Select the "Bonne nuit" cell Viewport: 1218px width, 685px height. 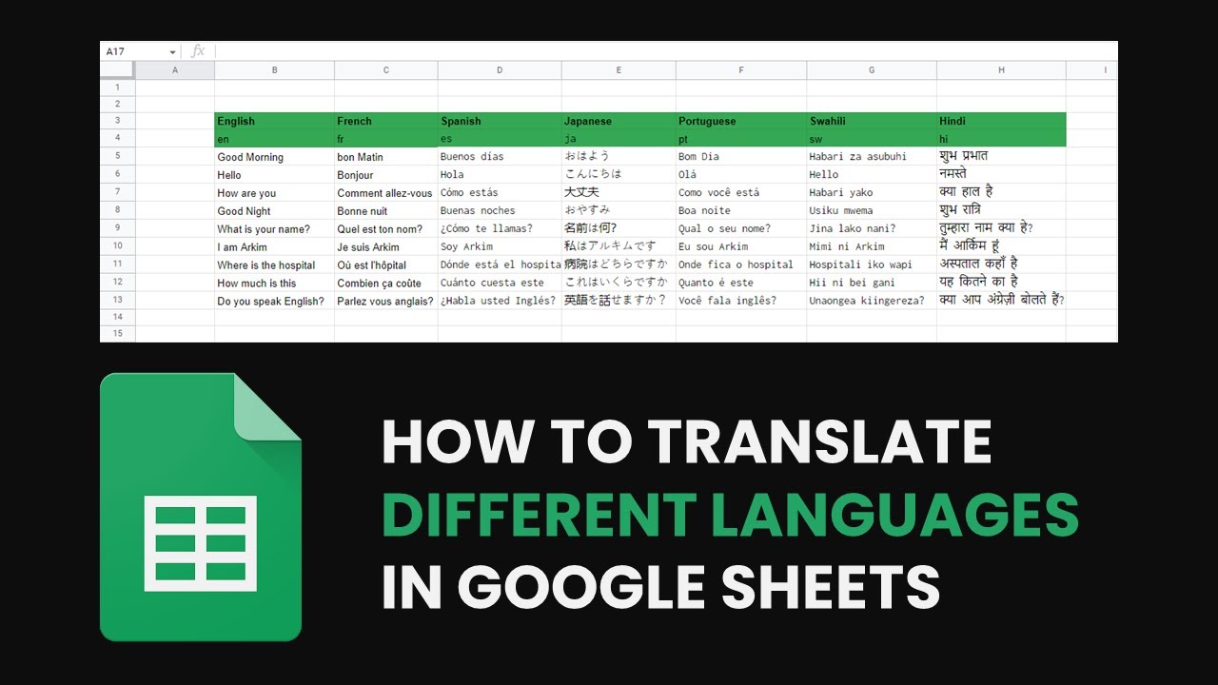coord(386,211)
